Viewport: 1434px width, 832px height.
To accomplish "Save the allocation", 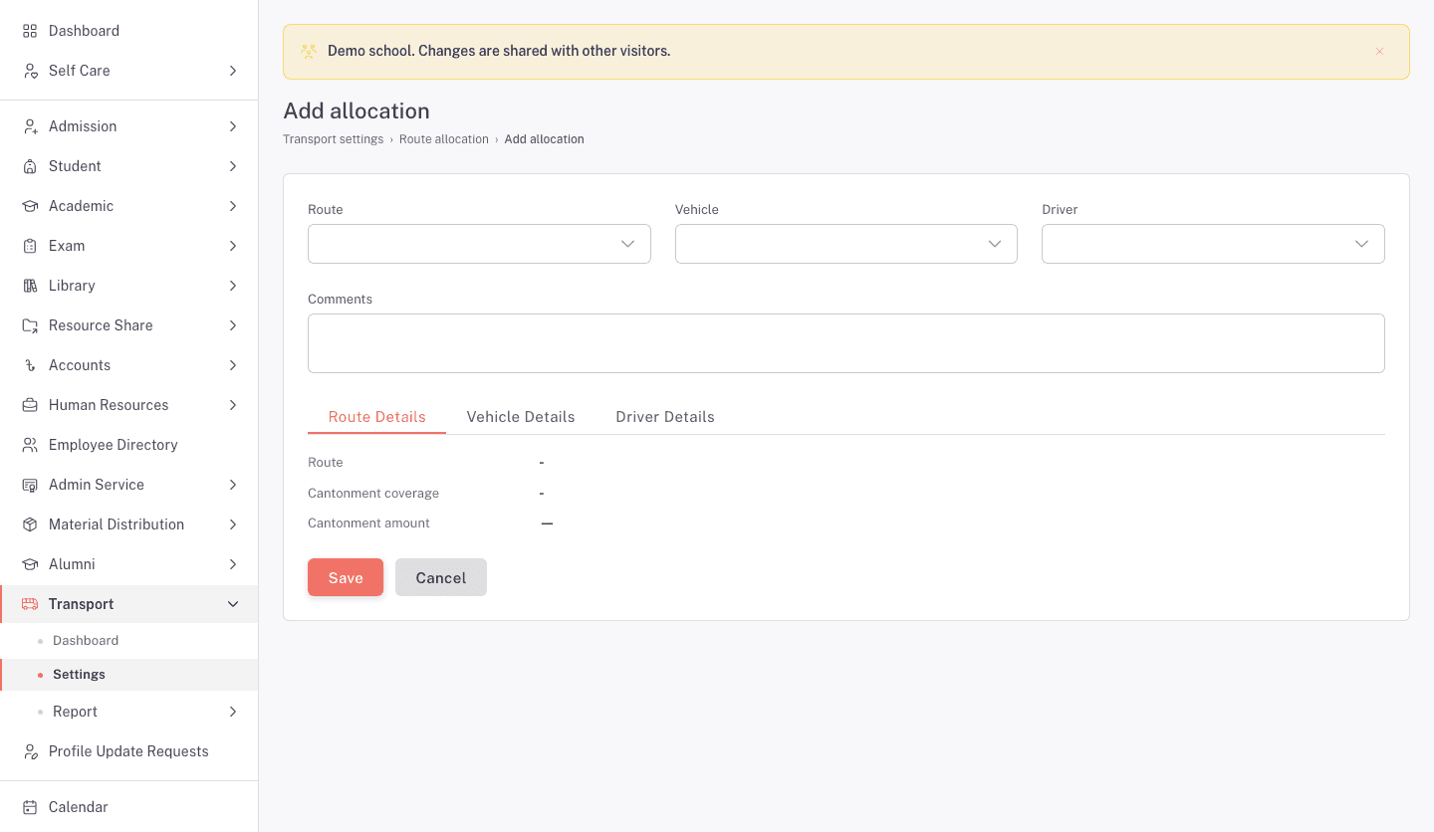I will [x=346, y=577].
